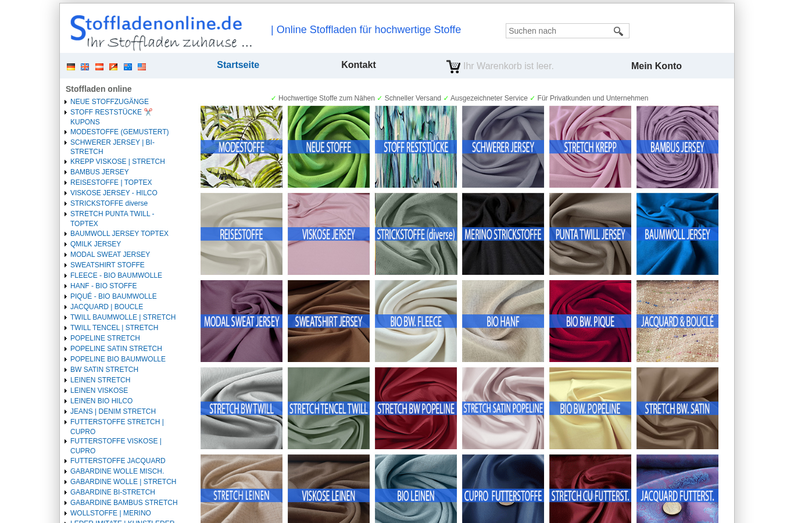Select the STRICKSTOFFE (diverse) tile
794x523 pixels.
point(416,234)
